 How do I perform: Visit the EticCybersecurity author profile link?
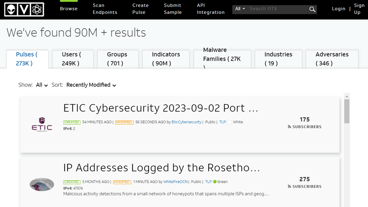click(187, 122)
